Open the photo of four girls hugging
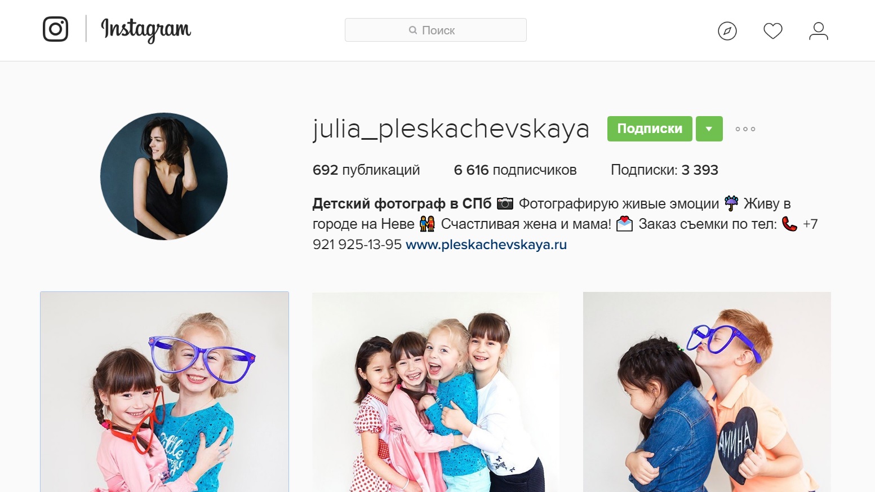Viewport: 875px width, 492px height. [436, 392]
